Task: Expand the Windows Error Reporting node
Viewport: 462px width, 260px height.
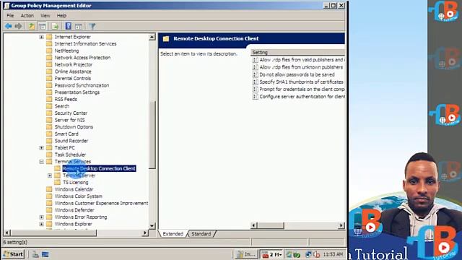Action: tap(42, 217)
